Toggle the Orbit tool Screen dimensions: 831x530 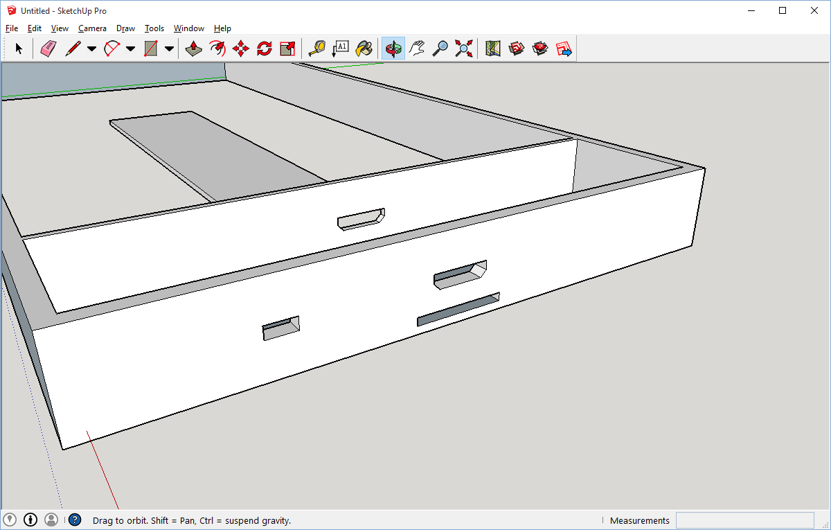click(393, 48)
